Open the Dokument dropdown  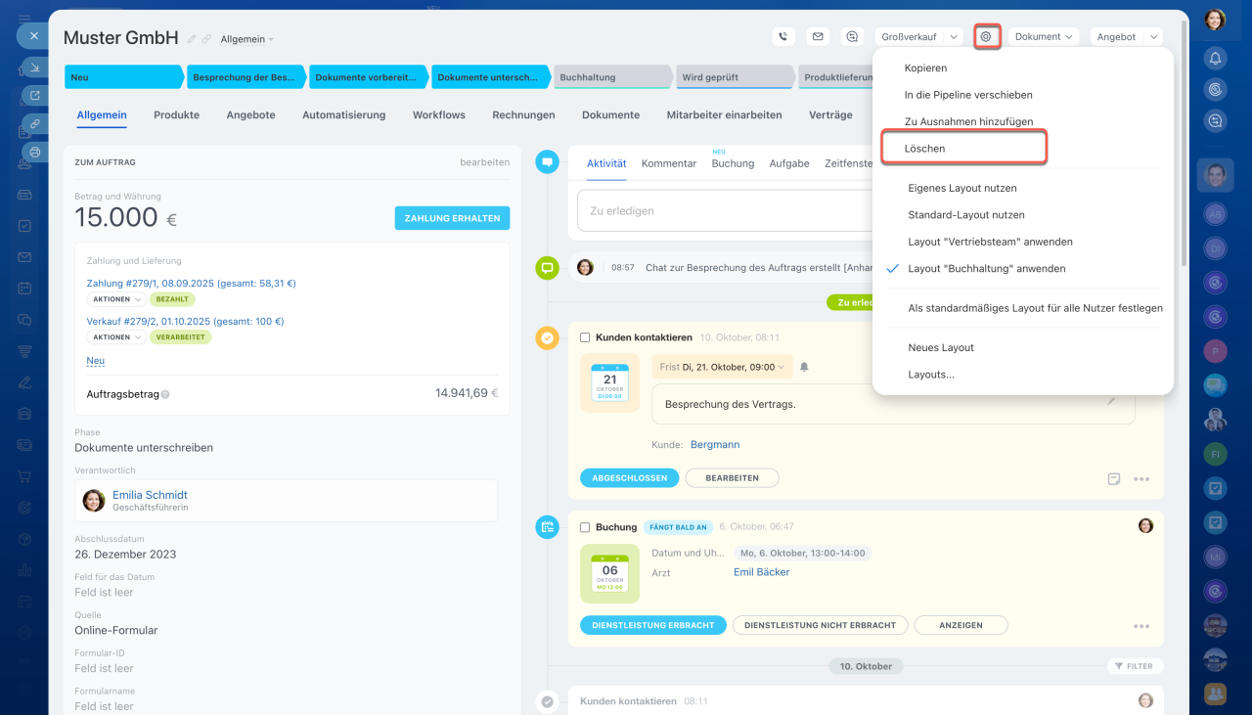pos(1044,37)
